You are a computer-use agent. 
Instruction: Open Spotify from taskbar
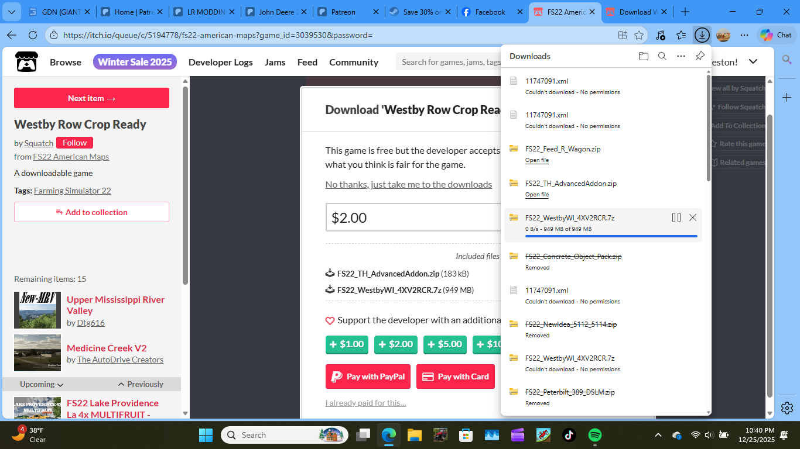pyautogui.click(x=594, y=435)
